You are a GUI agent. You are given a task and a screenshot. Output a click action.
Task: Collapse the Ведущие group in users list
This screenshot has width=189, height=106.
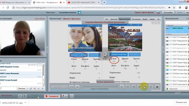pyautogui.click(x=167, y=25)
